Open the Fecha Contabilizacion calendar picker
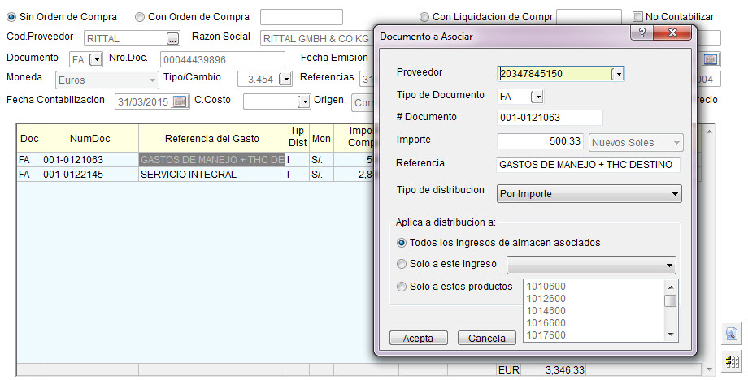This screenshot has width=748, height=380. [180, 101]
